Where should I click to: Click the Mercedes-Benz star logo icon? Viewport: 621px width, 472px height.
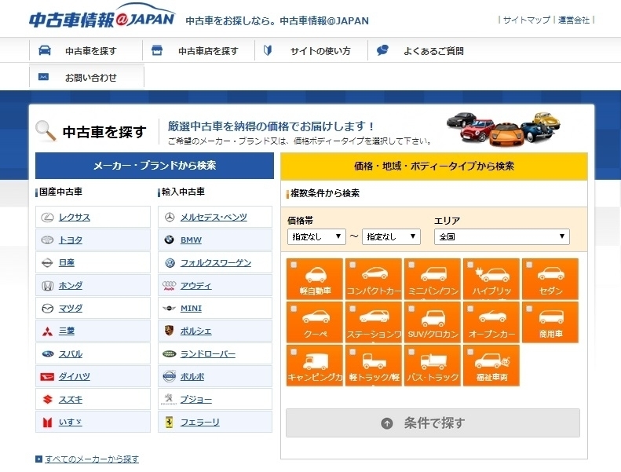coord(170,218)
